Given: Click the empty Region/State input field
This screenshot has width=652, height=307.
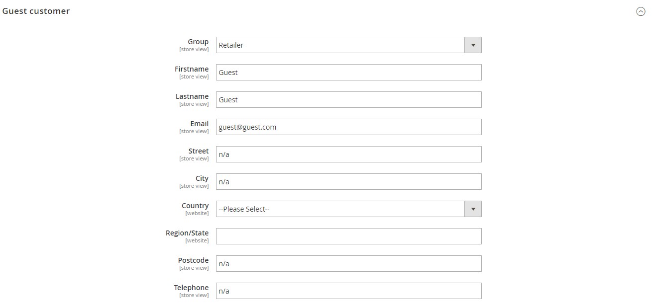Looking at the screenshot, I should pyautogui.click(x=348, y=236).
